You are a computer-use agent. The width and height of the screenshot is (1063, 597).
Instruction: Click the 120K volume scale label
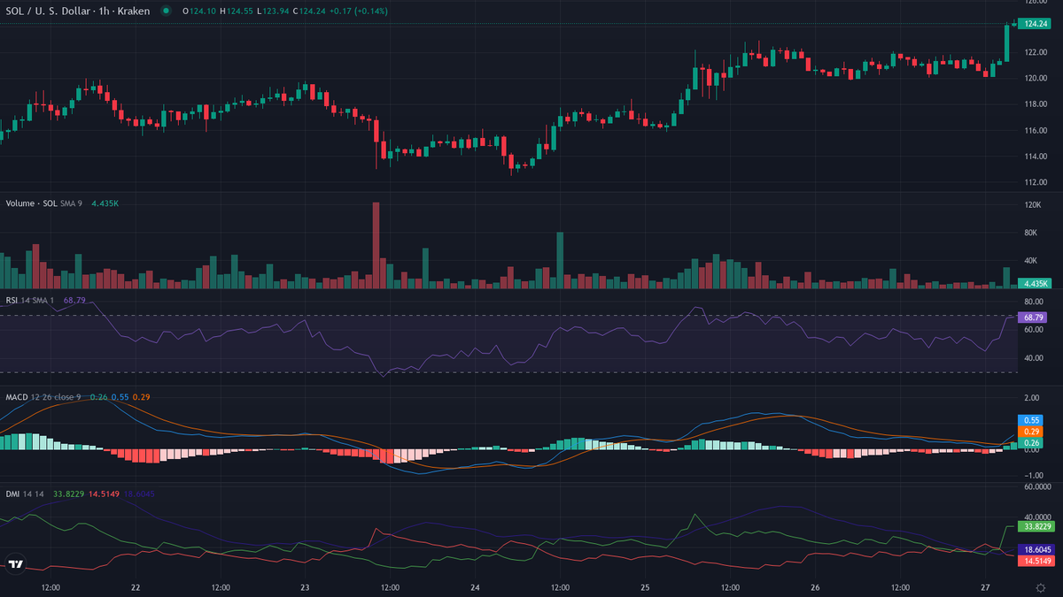1032,205
